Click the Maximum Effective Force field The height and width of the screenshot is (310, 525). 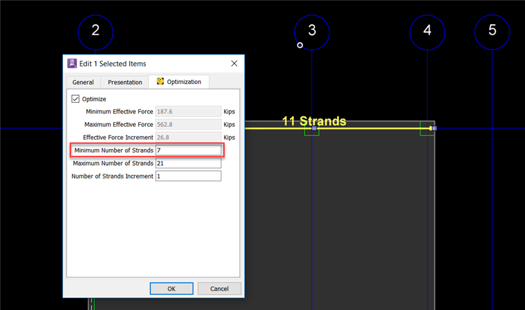(x=188, y=124)
